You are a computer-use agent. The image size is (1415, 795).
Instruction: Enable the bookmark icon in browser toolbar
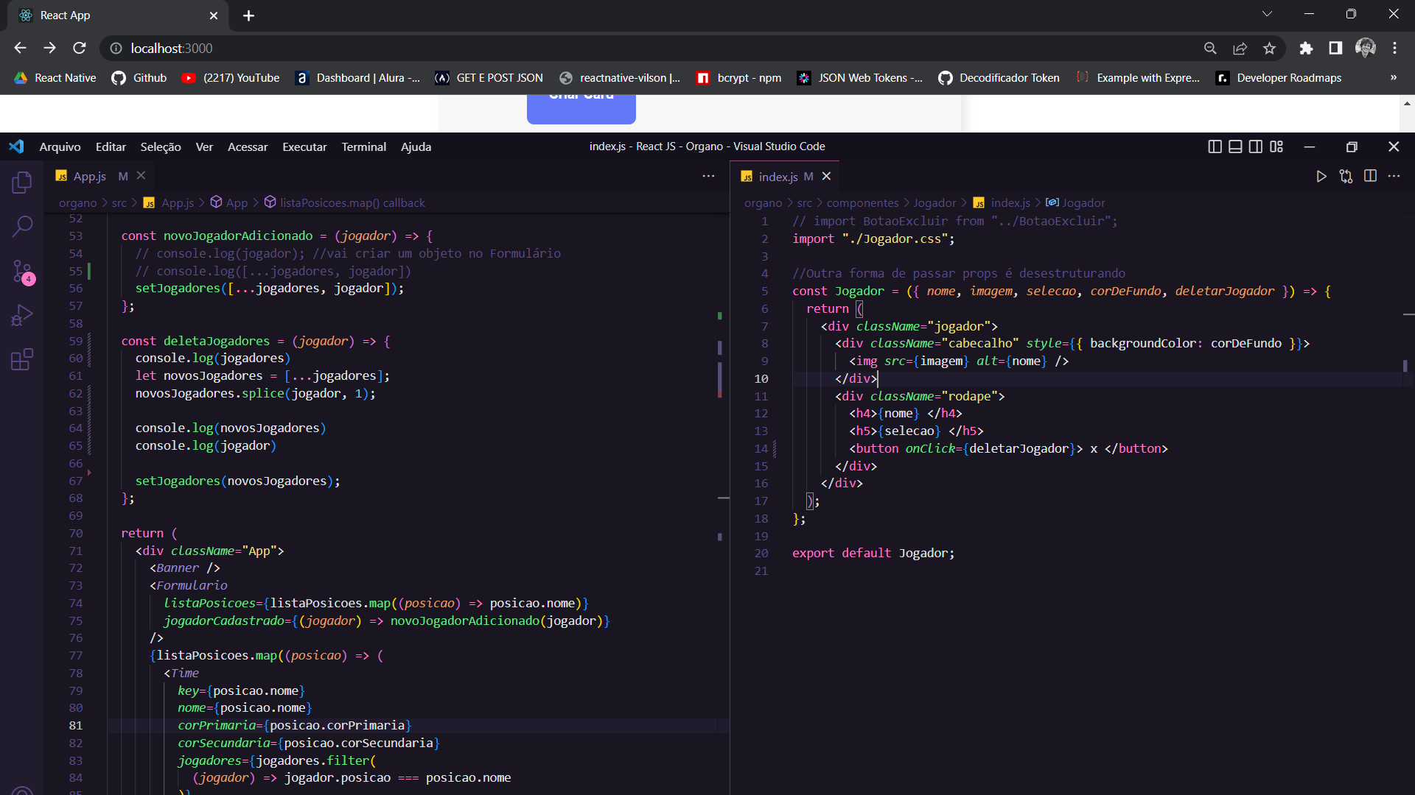[x=1271, y=49]
